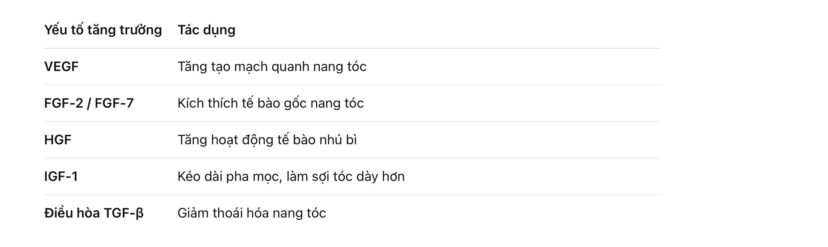Click 'FGF-7' in the second row
The image size is (828, 247).
pos(114,103)
